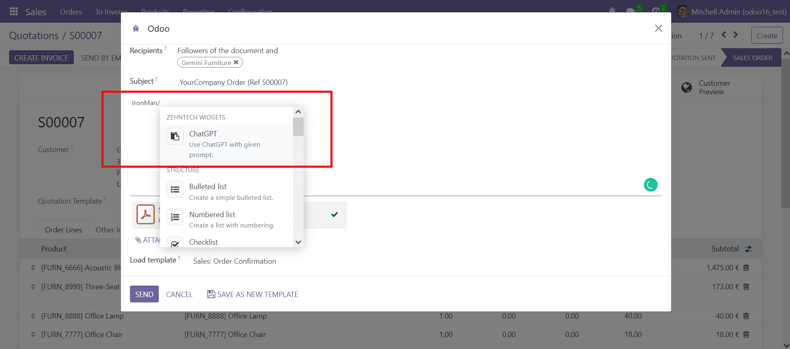Open the Subtotal column options toggle
The image size is (790, 349).
pos(748,249)
